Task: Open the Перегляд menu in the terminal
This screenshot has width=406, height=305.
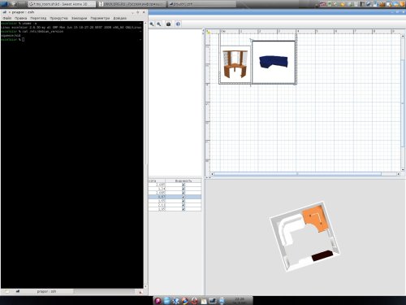Action: click(38, 18)
